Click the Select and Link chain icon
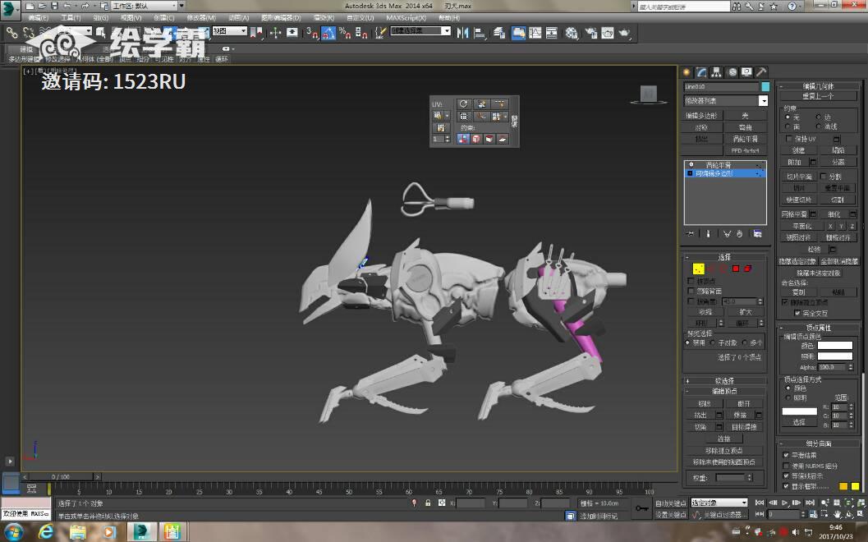The width and height of the screenshot is (868, 542). [11, 33]
